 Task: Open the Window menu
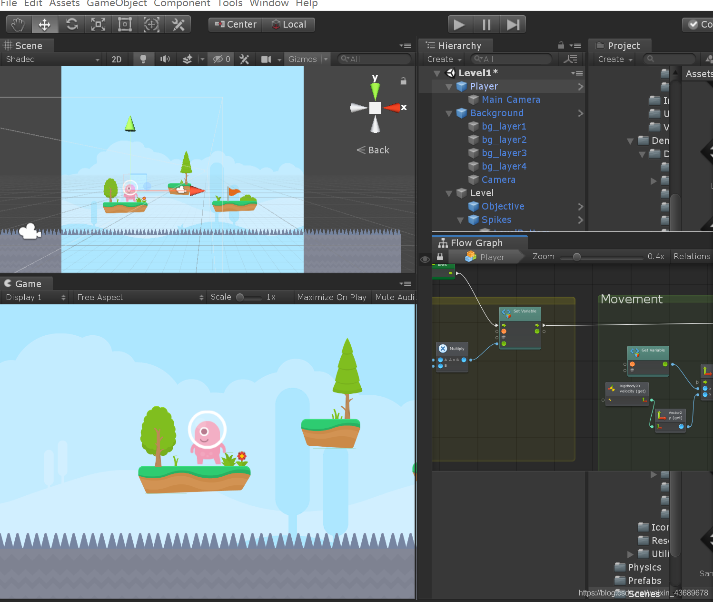click(x=269, y=3)
